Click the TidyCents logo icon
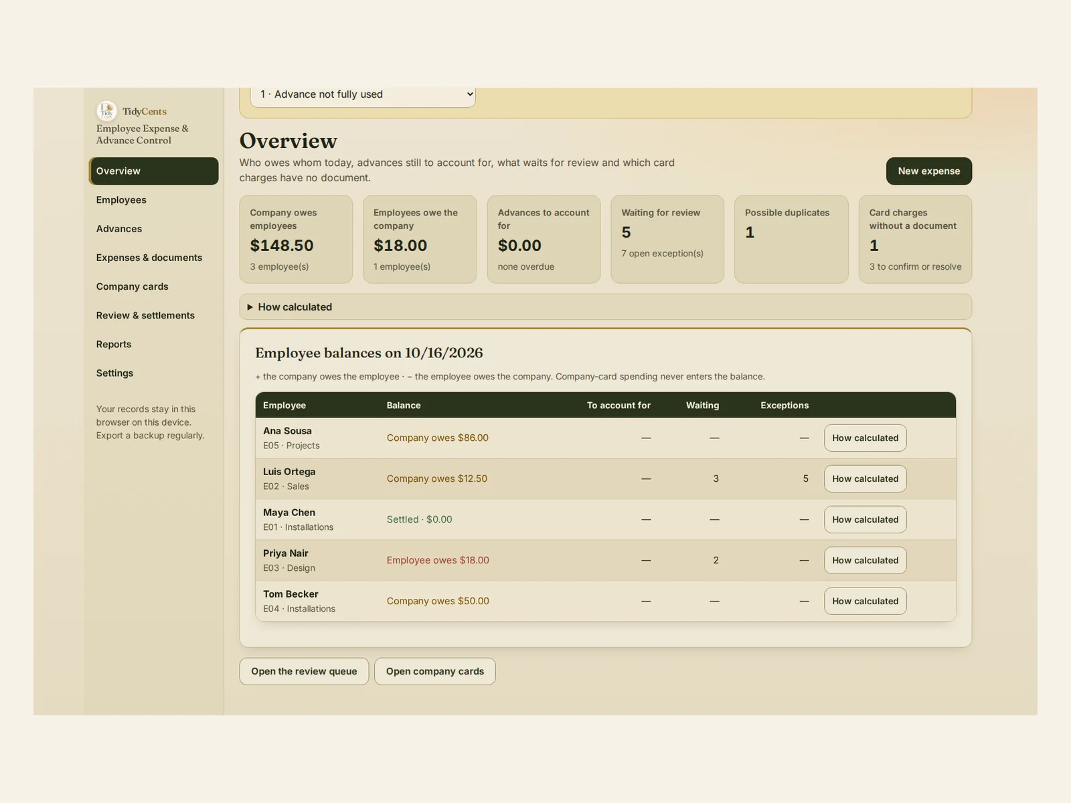Image resolution: width=1071 pixels, height=803 pixels. click(106, 111)
